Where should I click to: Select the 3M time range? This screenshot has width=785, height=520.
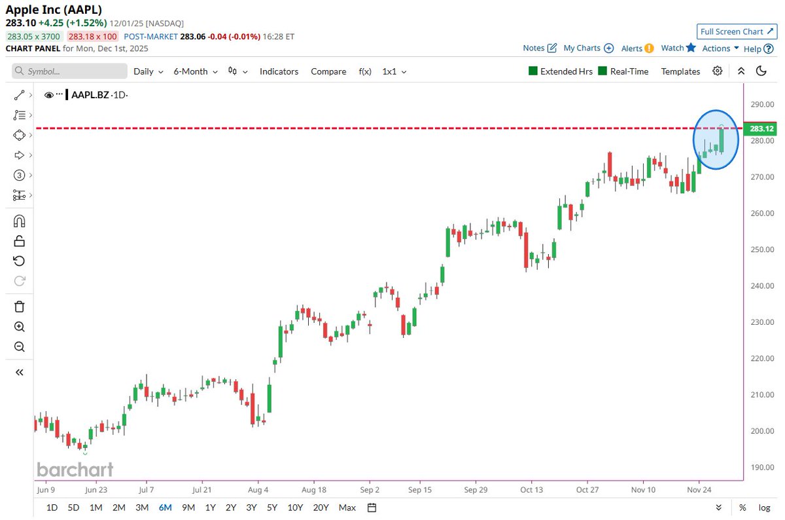pyautogui.click(x=142, y=508)
